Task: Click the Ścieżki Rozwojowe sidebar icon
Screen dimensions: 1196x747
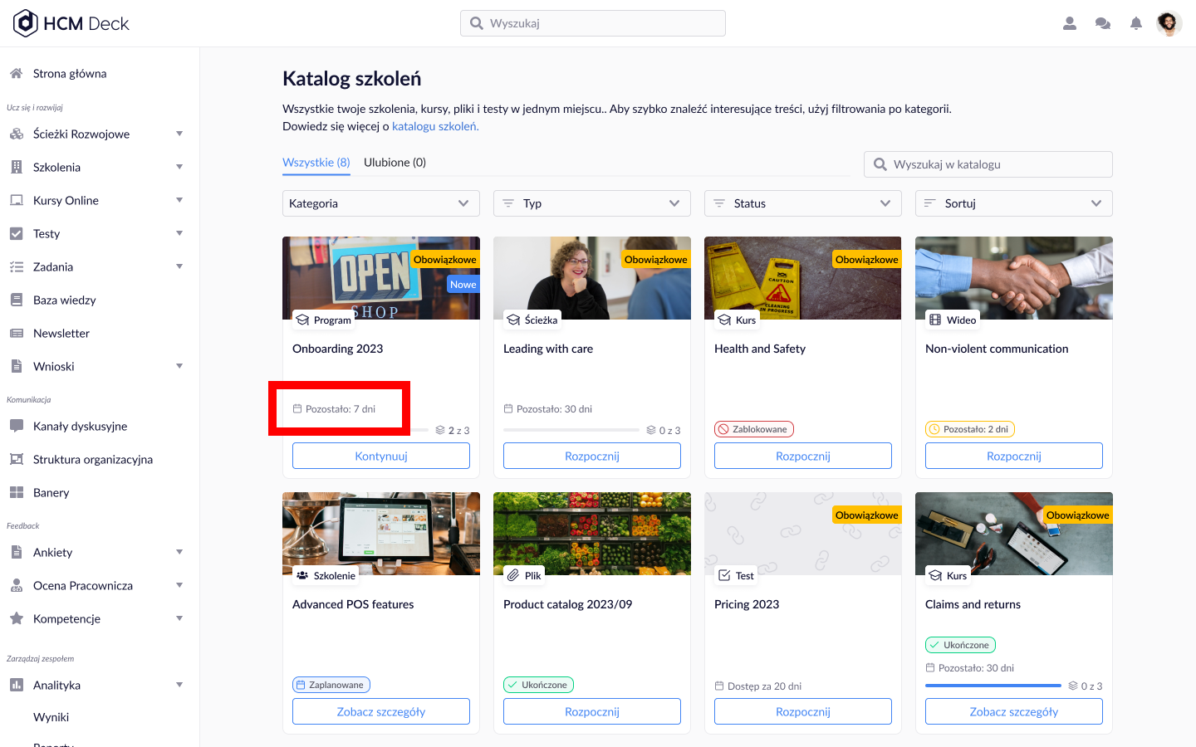Action: [x=16, y=134]
